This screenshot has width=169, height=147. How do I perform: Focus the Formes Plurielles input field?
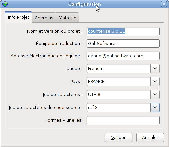[x=123, y=120]
